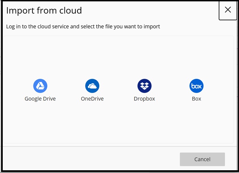The image size is (239, 173).
Task: Click the "Box" label text
Action: coord(196,99)
